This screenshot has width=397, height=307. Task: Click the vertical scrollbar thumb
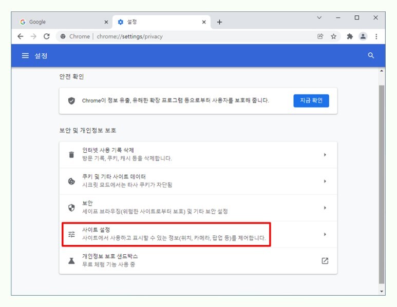tap(381, 184)
